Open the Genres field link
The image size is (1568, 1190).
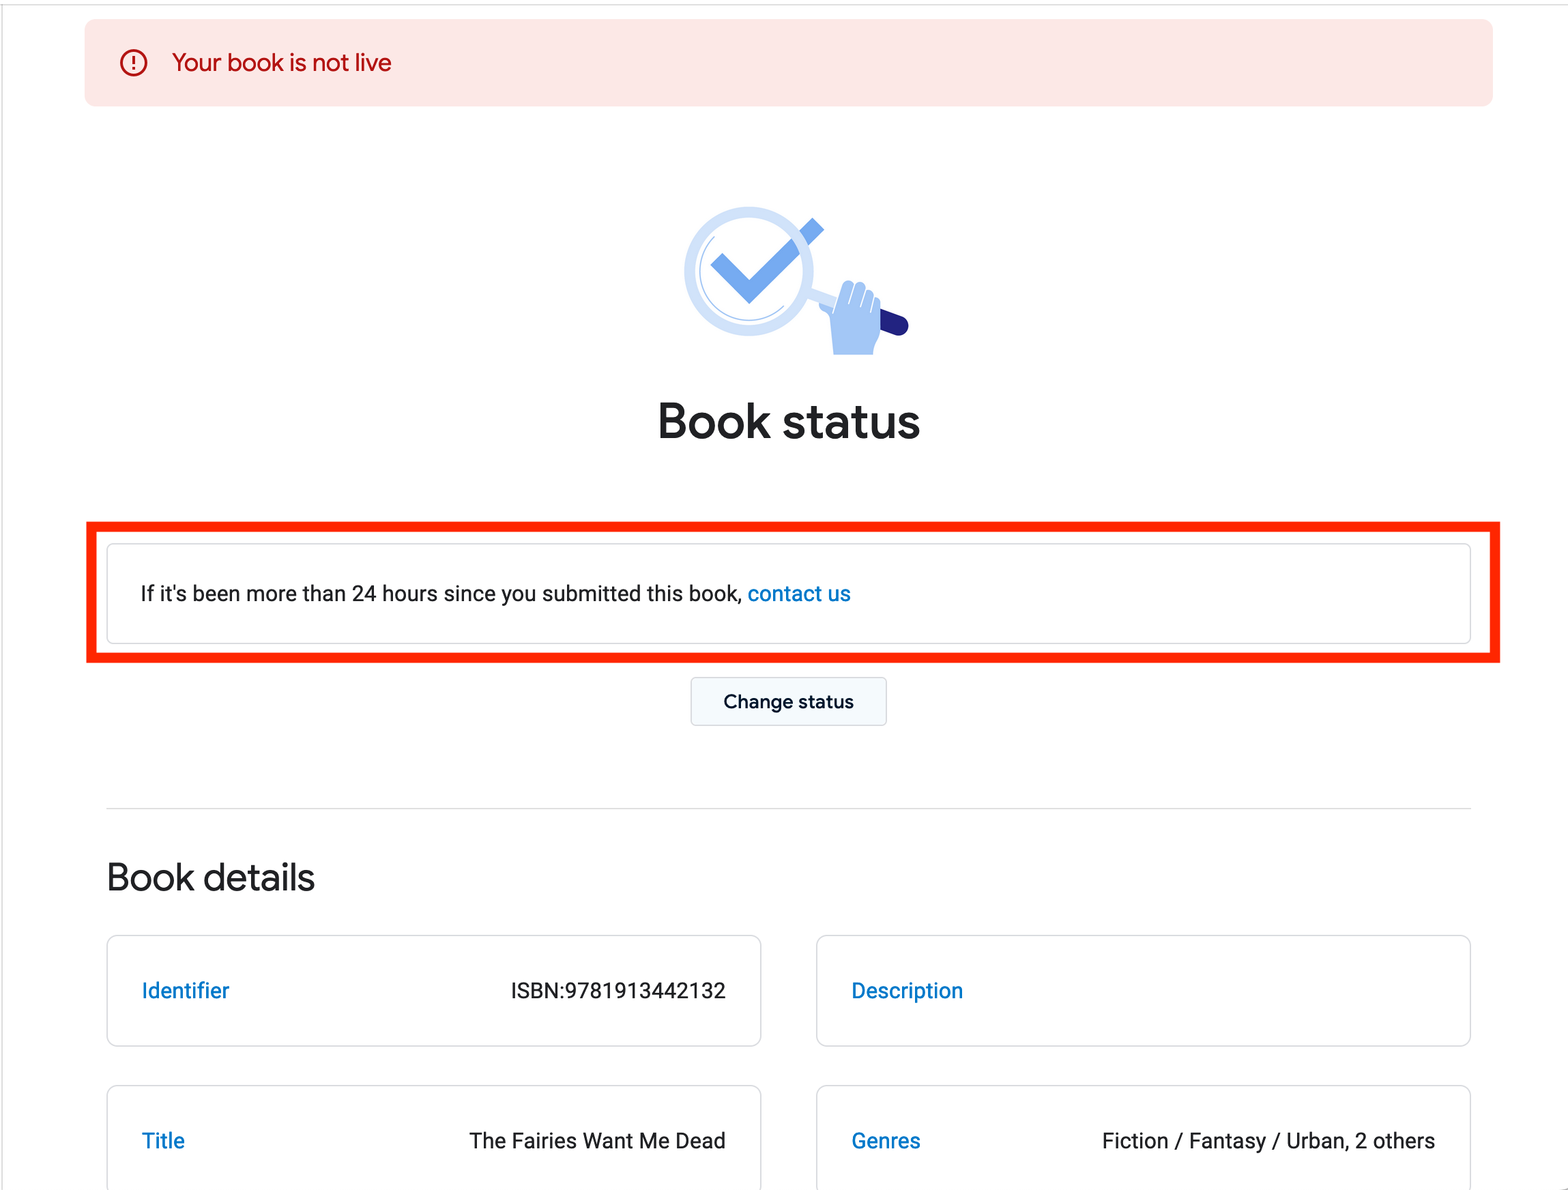886,1140
